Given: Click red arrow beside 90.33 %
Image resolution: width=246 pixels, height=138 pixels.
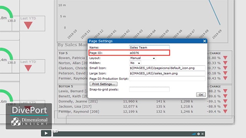Looking at the screenshot, I should tap(225, 63).
